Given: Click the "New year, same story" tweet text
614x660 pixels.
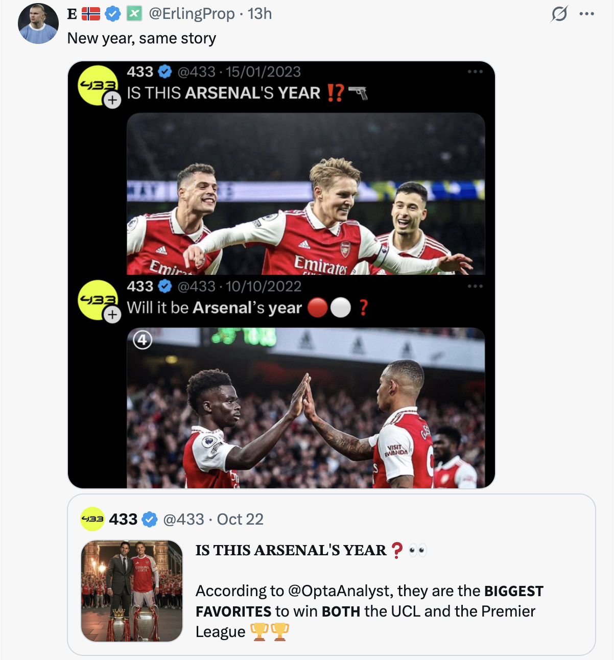Looking at the screenshot, I should (x=141, y=38).
